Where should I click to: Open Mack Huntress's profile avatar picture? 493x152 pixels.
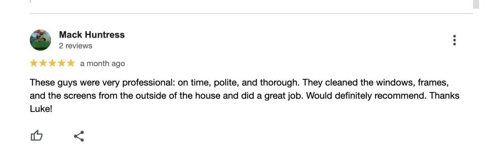(x=40, y=40)
